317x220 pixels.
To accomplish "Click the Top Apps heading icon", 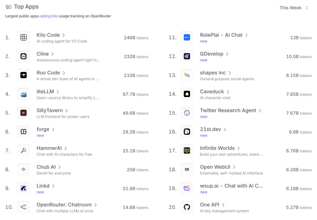I will (8, 7).
